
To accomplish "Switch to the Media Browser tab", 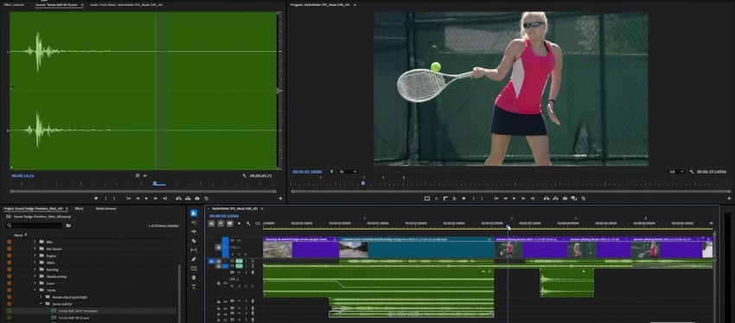I will click(x=106, y=208).
